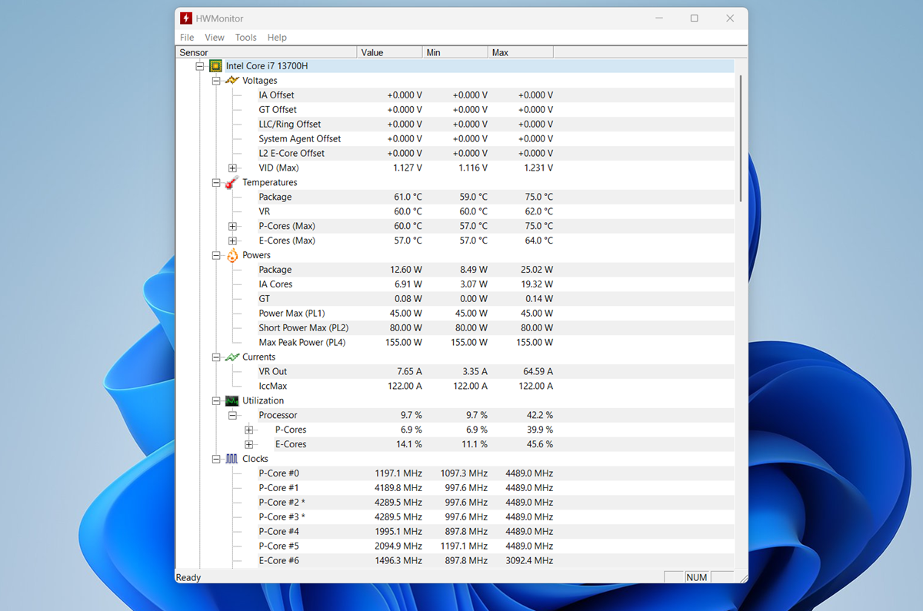Screen dimensions: 923x611
Task: Collapse the Temperatures section
Action: point(216,183)
